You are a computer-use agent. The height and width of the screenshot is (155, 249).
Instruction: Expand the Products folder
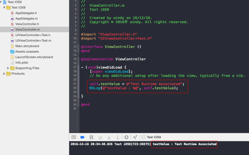4,74
